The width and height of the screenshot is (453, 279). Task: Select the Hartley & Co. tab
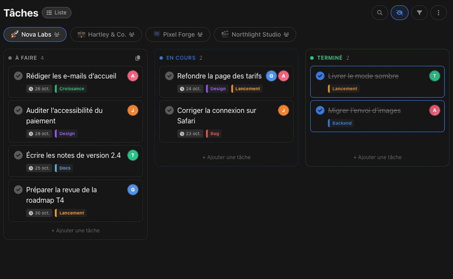tap(106, 35)
